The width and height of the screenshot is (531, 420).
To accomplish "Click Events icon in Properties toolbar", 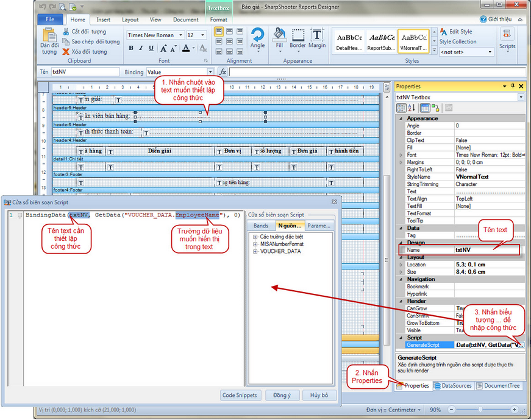I will point(435,108).
